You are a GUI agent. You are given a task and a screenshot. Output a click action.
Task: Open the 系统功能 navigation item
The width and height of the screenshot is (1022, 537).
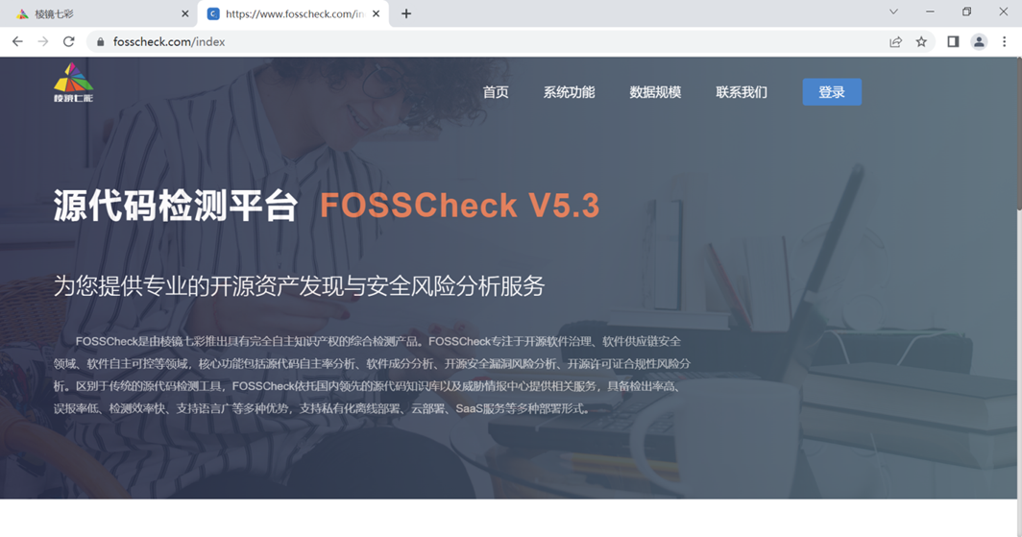tap(569, 92)
